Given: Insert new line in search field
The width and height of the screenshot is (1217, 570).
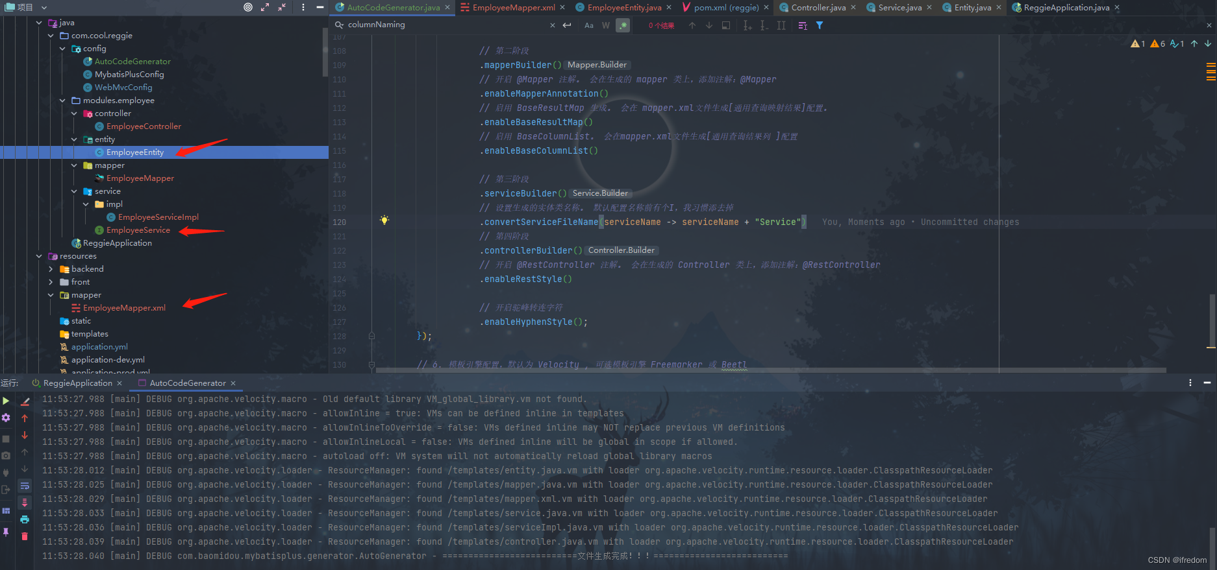Looking at the screenshot, I should point(567,25).
